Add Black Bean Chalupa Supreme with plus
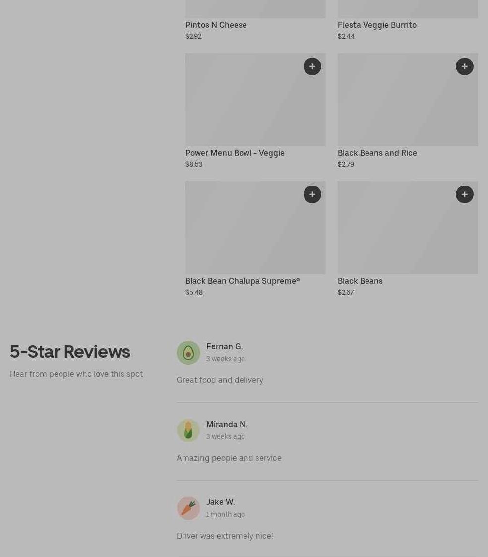The image size is (488, 557). pos(312,194)
